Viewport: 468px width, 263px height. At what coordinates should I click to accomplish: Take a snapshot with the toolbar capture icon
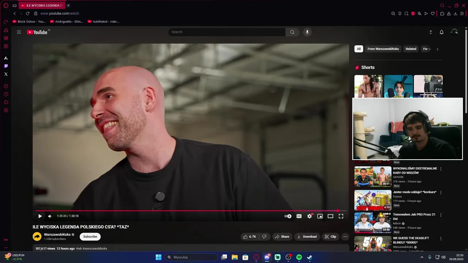point(406,14)
